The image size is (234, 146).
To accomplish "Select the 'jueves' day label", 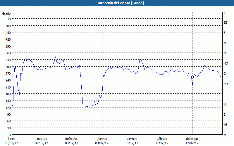I will (102, 139).
